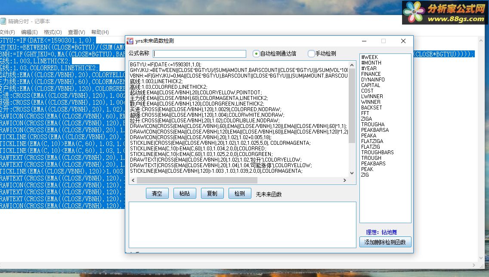Click the formula box scroll-right arrow
This screenshot has height=277, width=489.
pyautogui.click(x=345, y=181)
